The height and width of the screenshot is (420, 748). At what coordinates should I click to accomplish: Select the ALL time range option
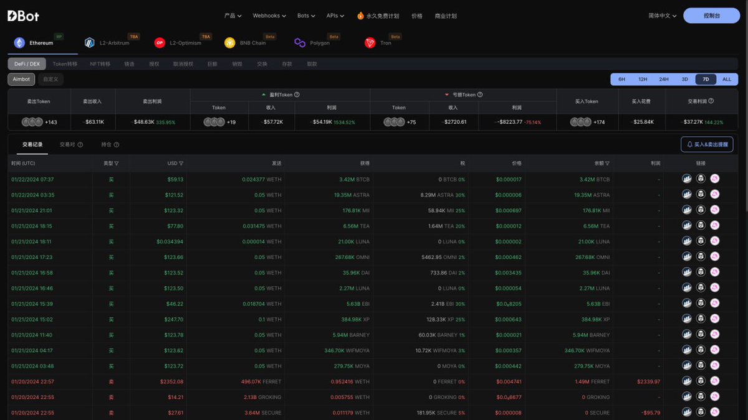[726, 79]
